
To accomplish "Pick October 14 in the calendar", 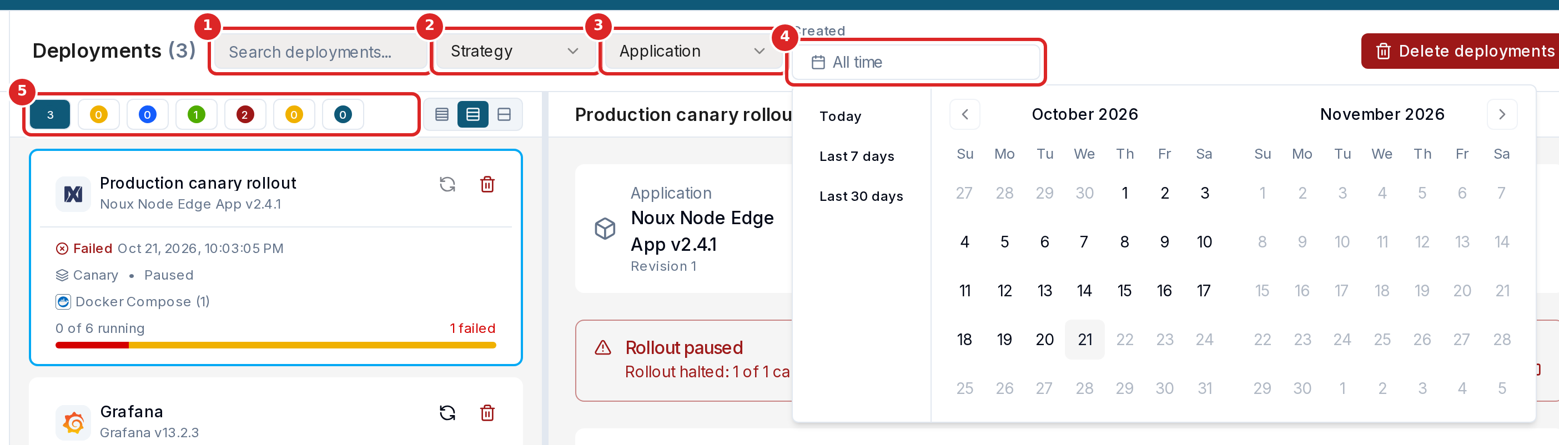I will coord(1084,291).
